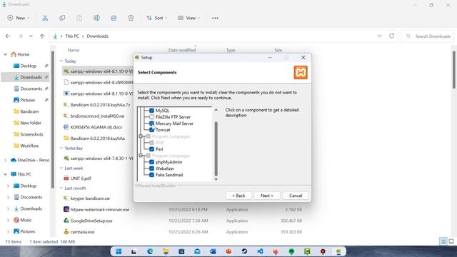Switch to large thumbnails view icon in status bar

pyautogui.click(x=451, y=241)
